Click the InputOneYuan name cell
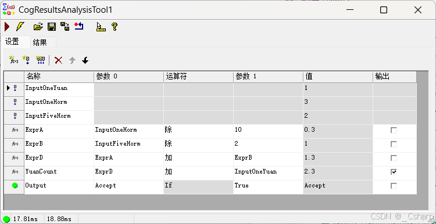This screenshot has height=224, width=436. pyautogui.click(x=59, y=89)
